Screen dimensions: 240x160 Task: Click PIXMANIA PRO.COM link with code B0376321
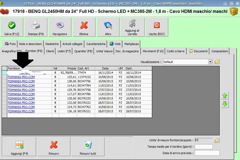coord(21,111)
